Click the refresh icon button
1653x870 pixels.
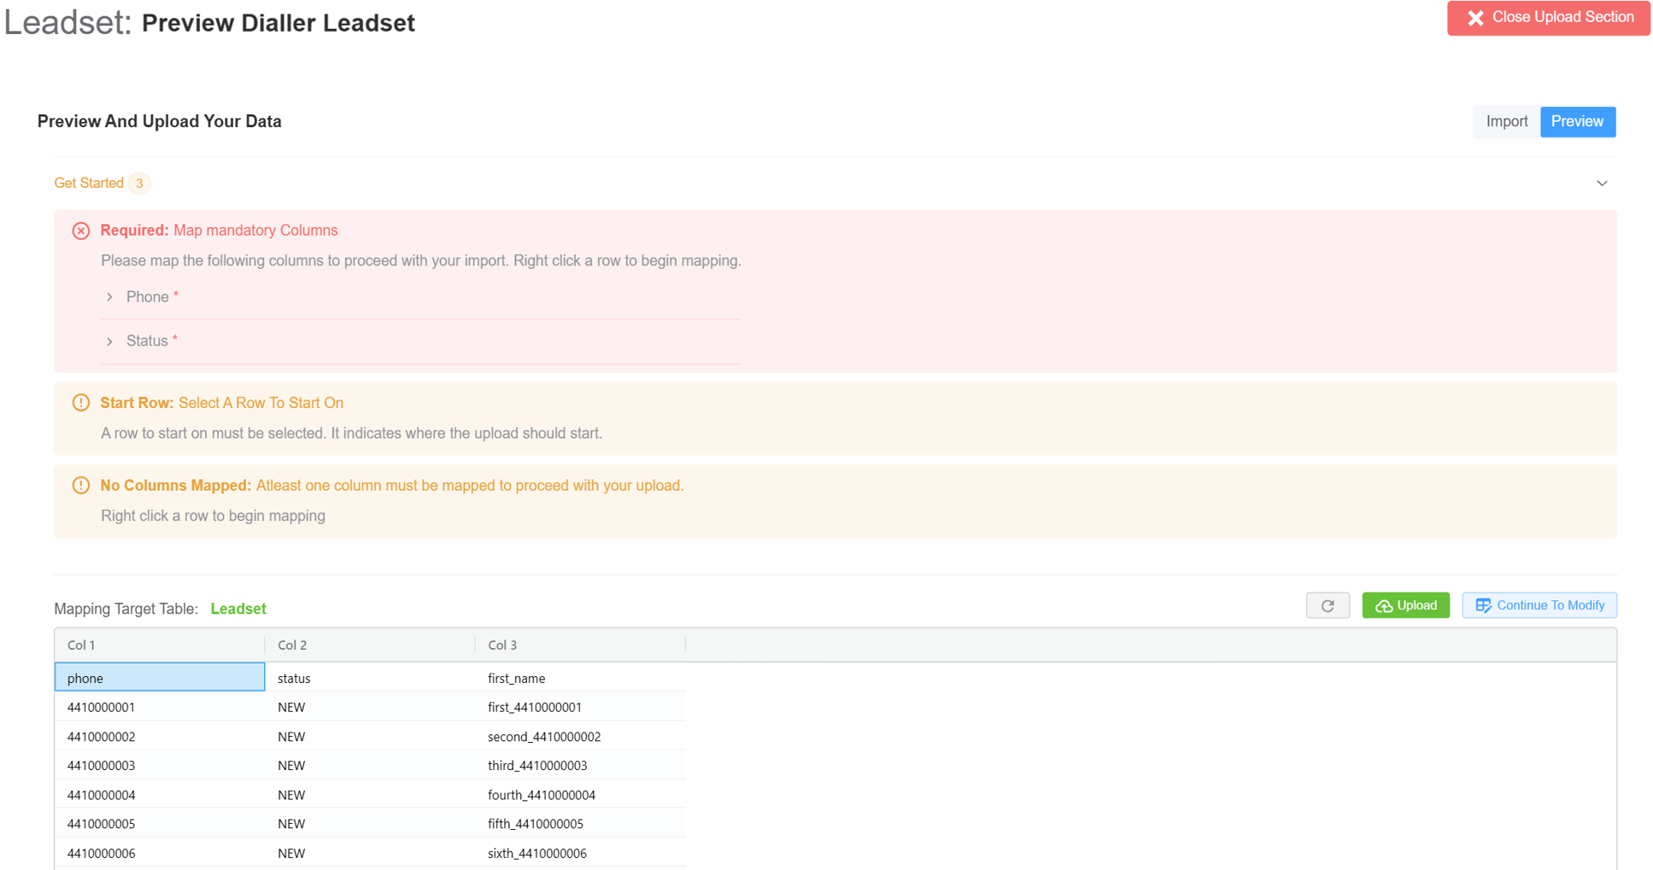pos(1327,605)
